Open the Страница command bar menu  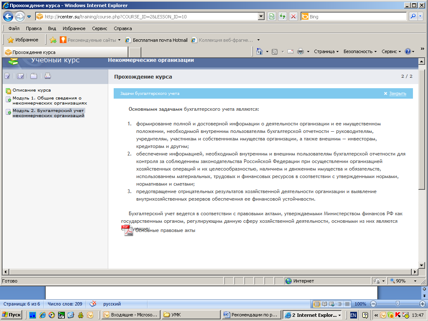tap(326, 51)
